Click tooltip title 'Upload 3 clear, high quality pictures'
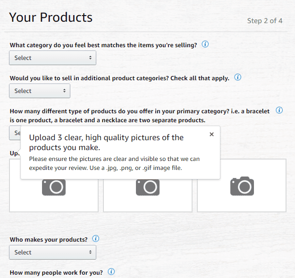The height and width of the screenshot is (278, 295). (106, 143)
